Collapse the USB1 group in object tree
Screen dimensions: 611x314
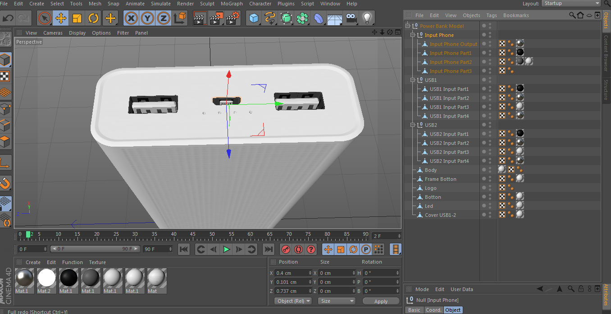point(412,80)
